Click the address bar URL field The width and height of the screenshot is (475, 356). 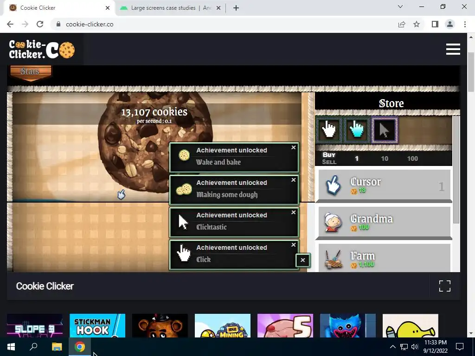(x=224, y=24)
